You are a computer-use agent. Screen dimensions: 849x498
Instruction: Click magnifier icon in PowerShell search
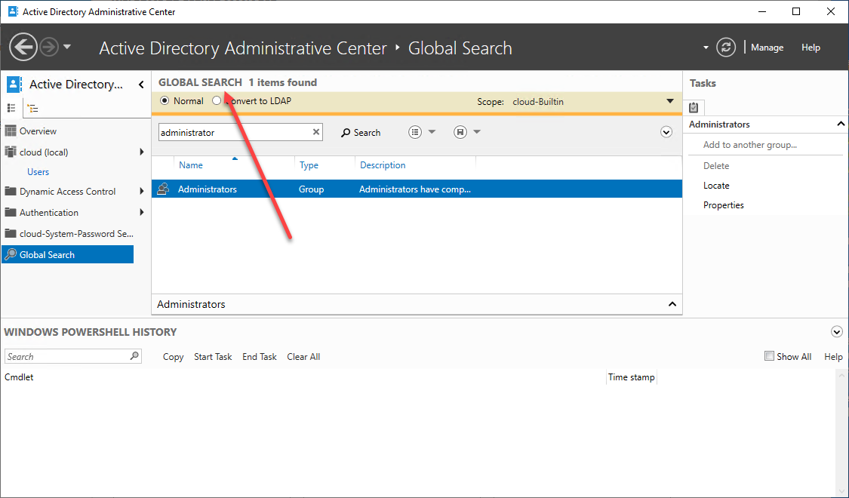135,355
